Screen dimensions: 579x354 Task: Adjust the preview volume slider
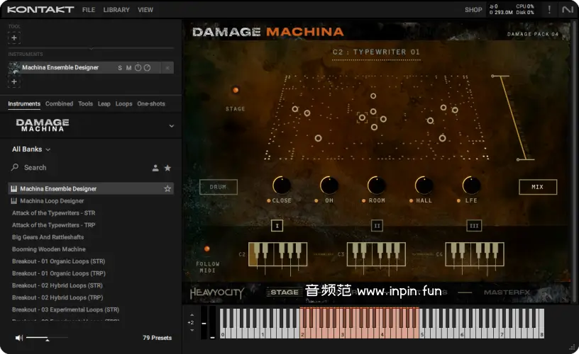click(x=47, y=338)
